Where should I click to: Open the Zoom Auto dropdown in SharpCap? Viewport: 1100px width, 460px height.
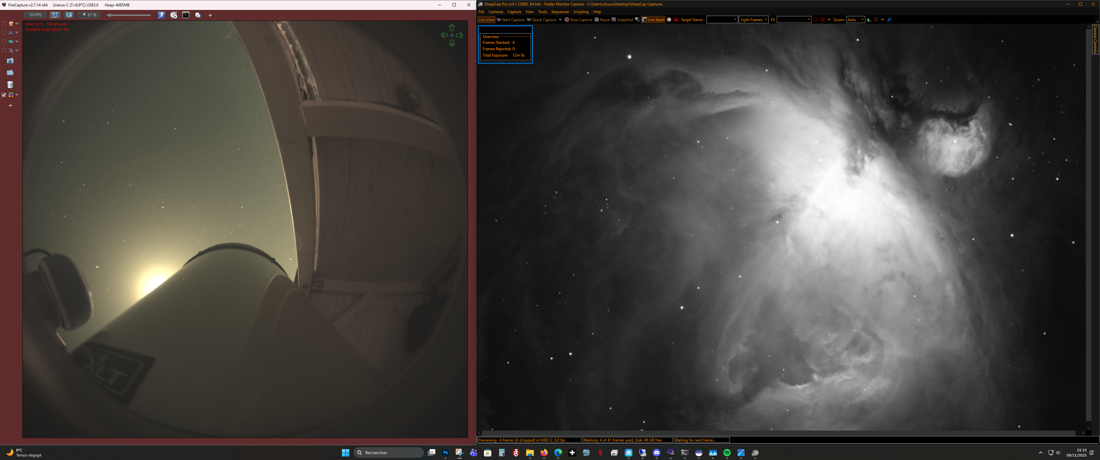click(x=856, y=19)
